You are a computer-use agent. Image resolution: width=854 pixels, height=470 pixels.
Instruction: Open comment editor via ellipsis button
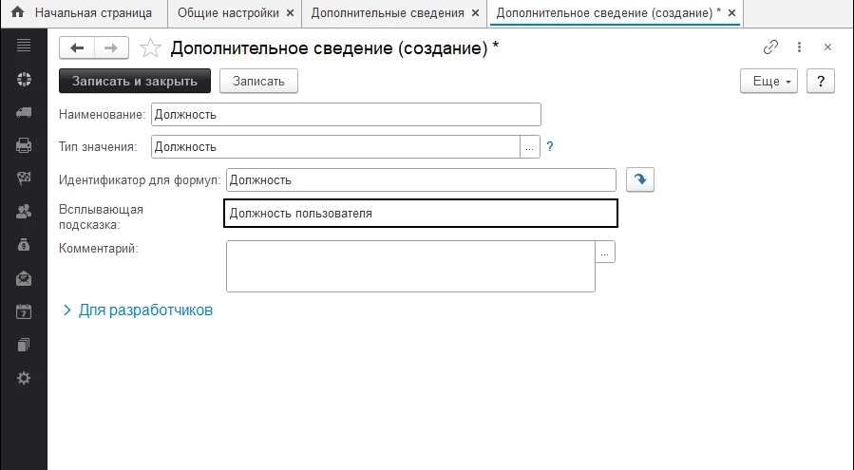point(605,252)
